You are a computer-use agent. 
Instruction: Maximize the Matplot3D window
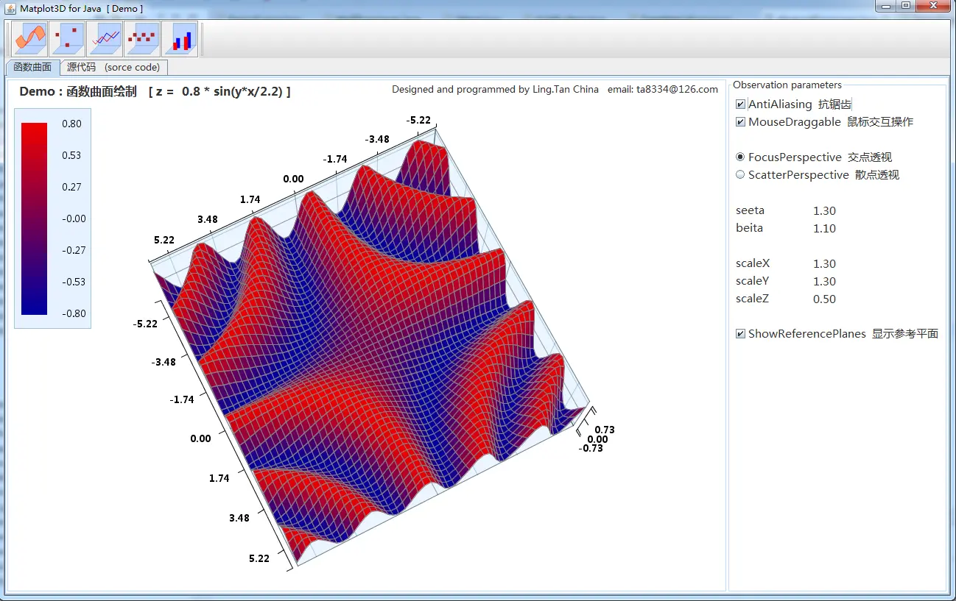(x=905, y=6)
